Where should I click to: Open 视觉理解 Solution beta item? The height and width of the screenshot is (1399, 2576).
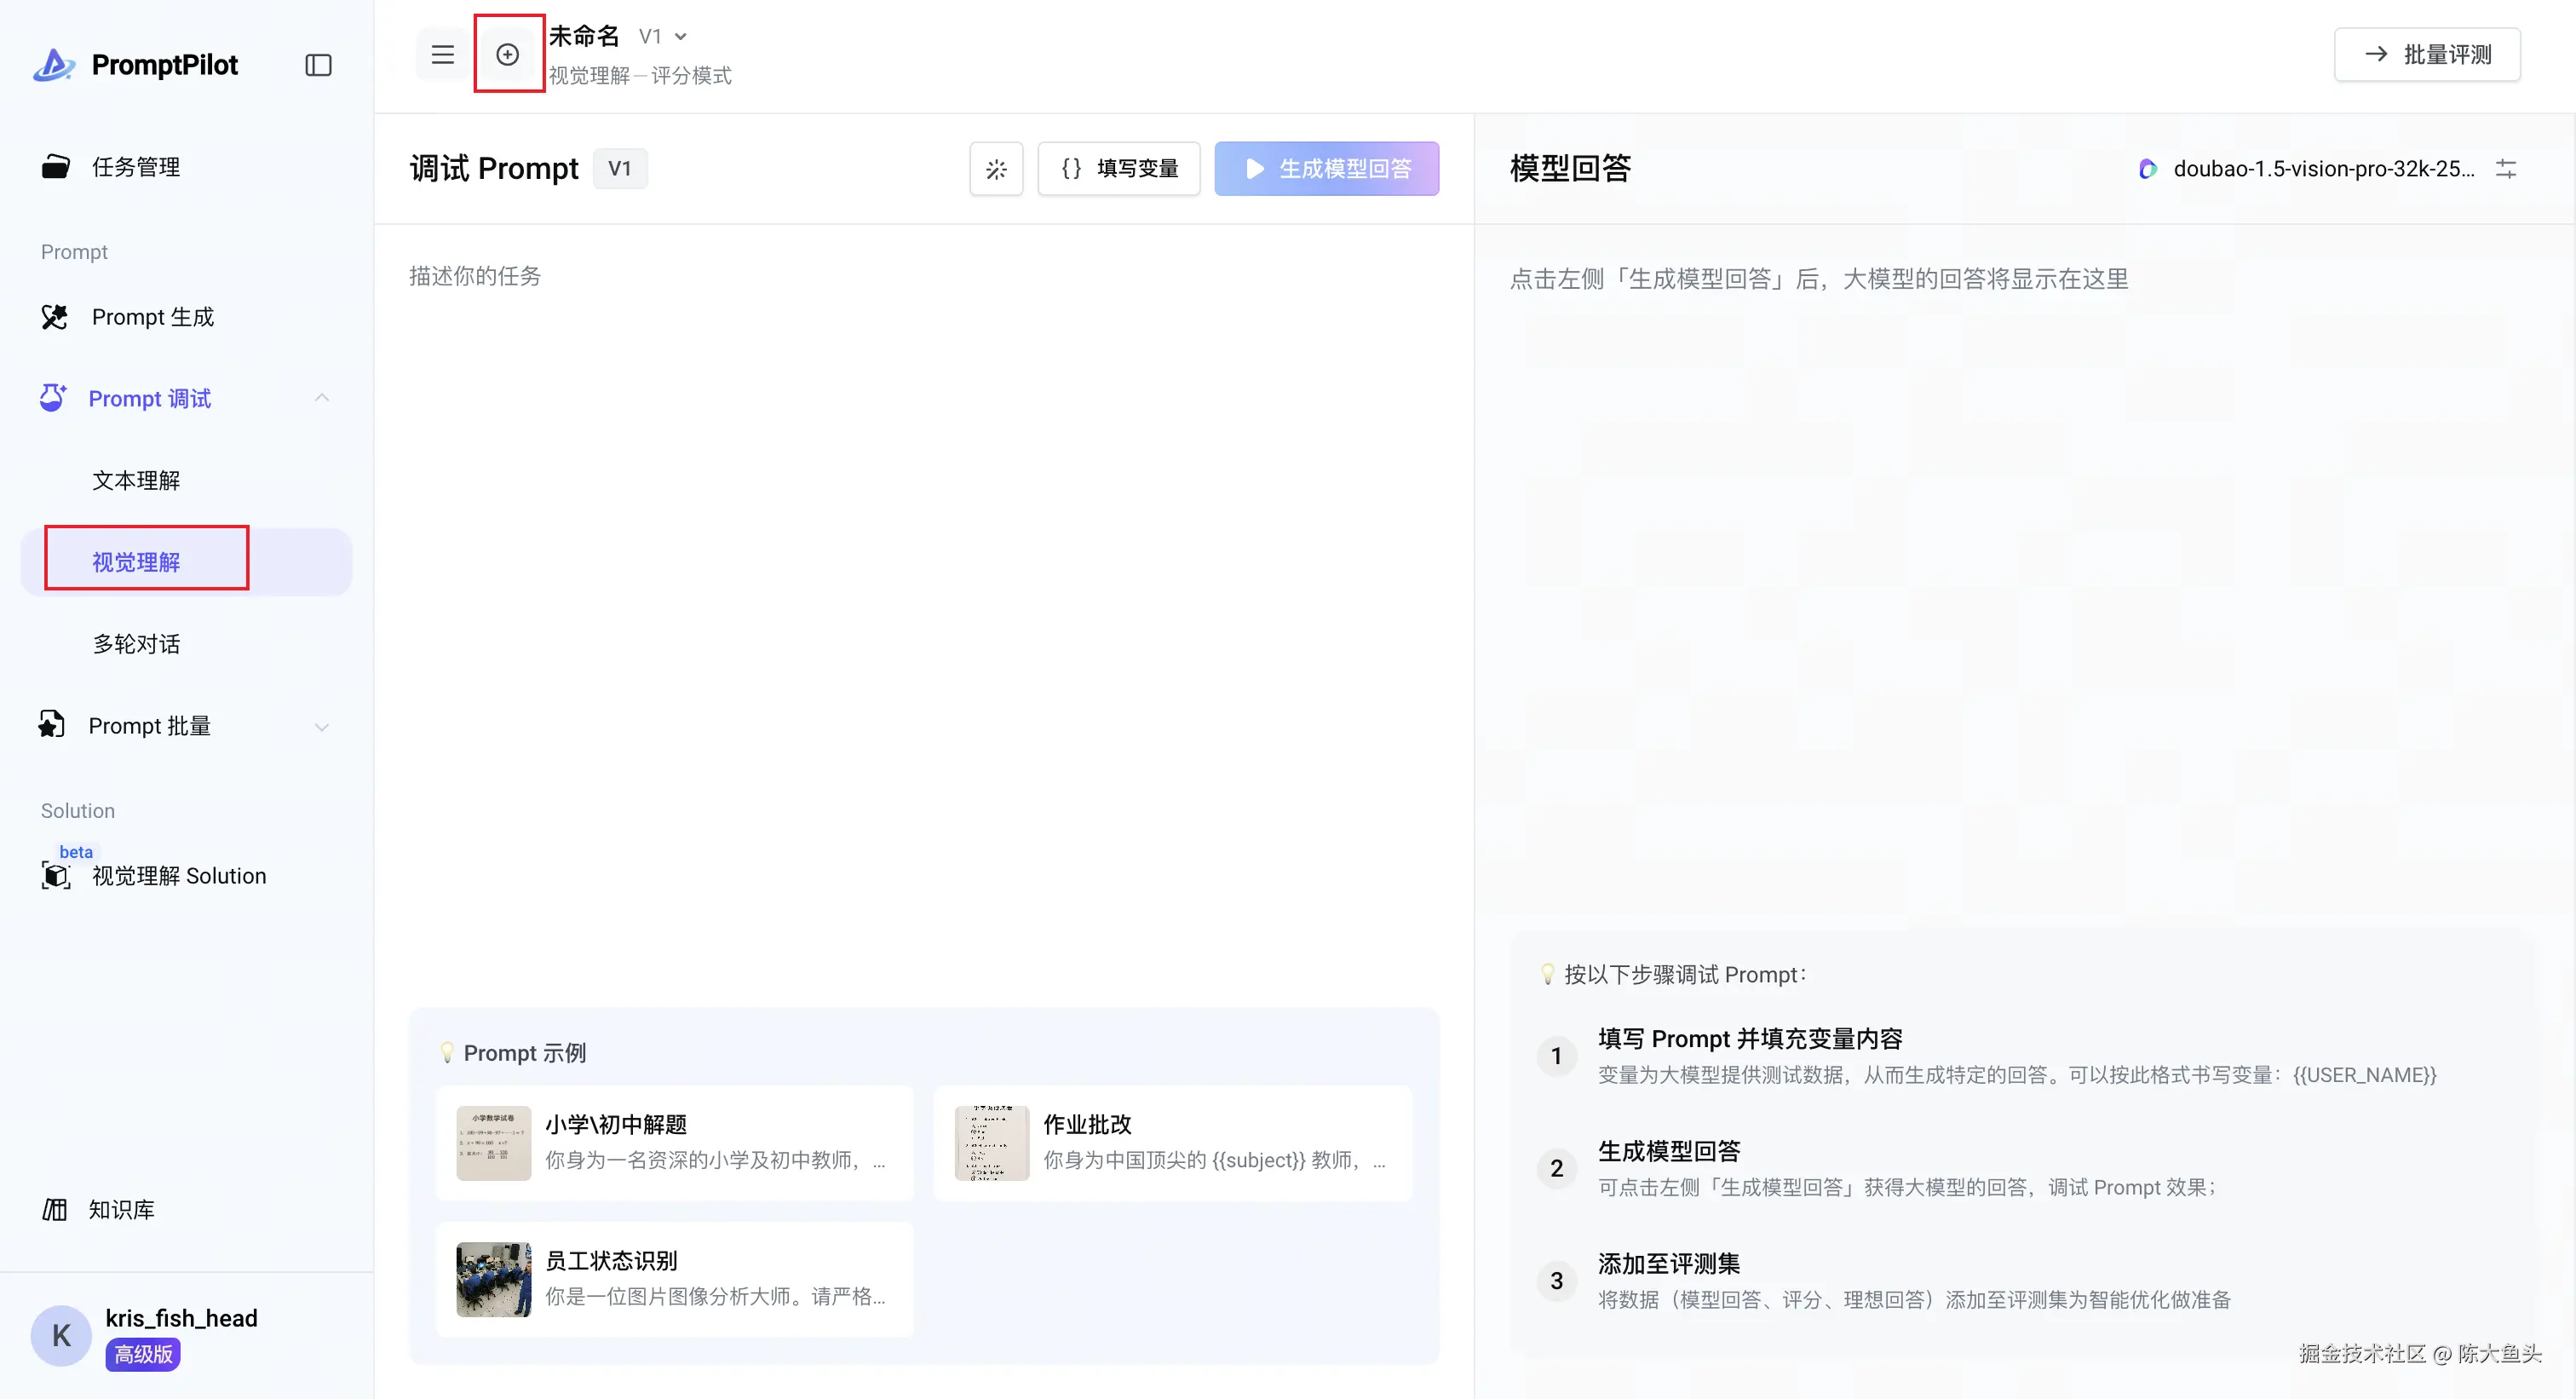(178, 875)
